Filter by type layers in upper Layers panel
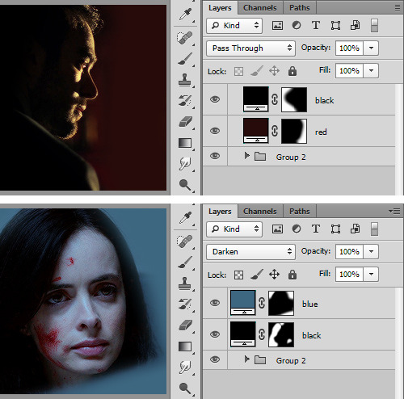 pyautogui.click(x=316, y=26)
